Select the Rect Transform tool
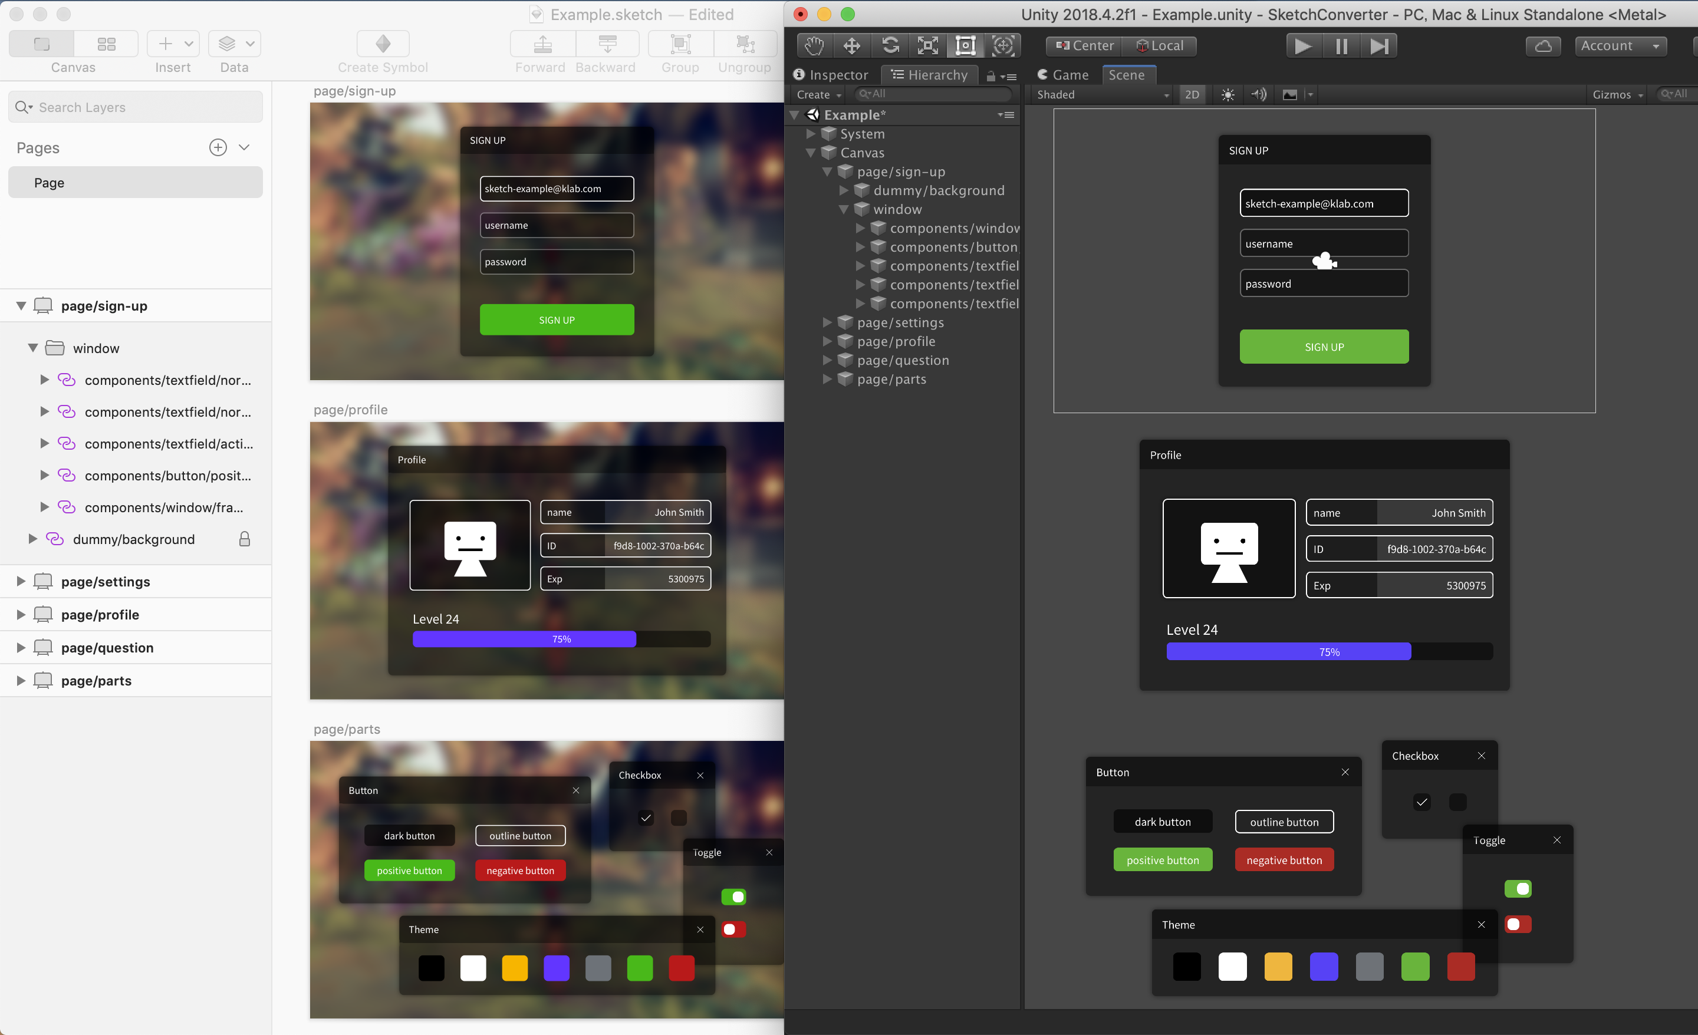Viewport: 1698px width, 1035px height. coord(965,45)
